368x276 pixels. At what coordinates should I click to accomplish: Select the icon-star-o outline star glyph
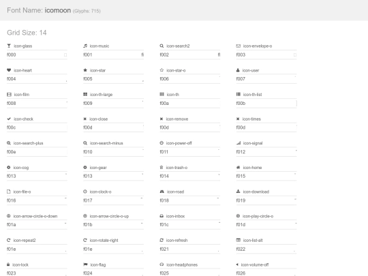pyautogui.click(x=162, y=70)
